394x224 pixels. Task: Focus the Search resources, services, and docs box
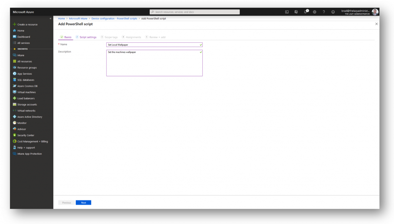click(195, 12)
